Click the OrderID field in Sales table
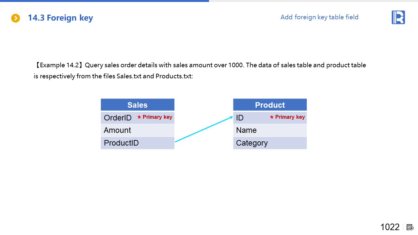This screenshot has height=235, width=418. tap(118, 118)
